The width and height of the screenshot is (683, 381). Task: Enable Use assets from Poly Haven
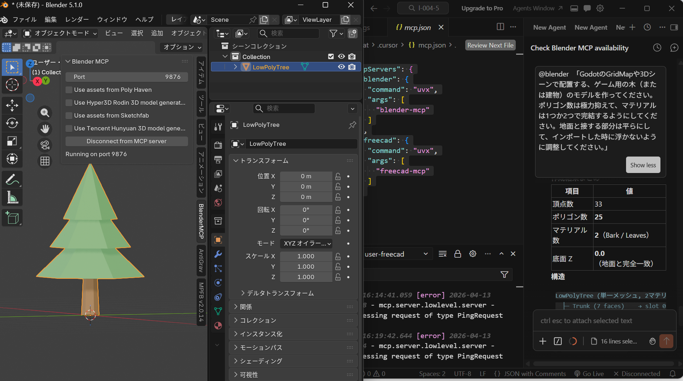coord(69,90)
